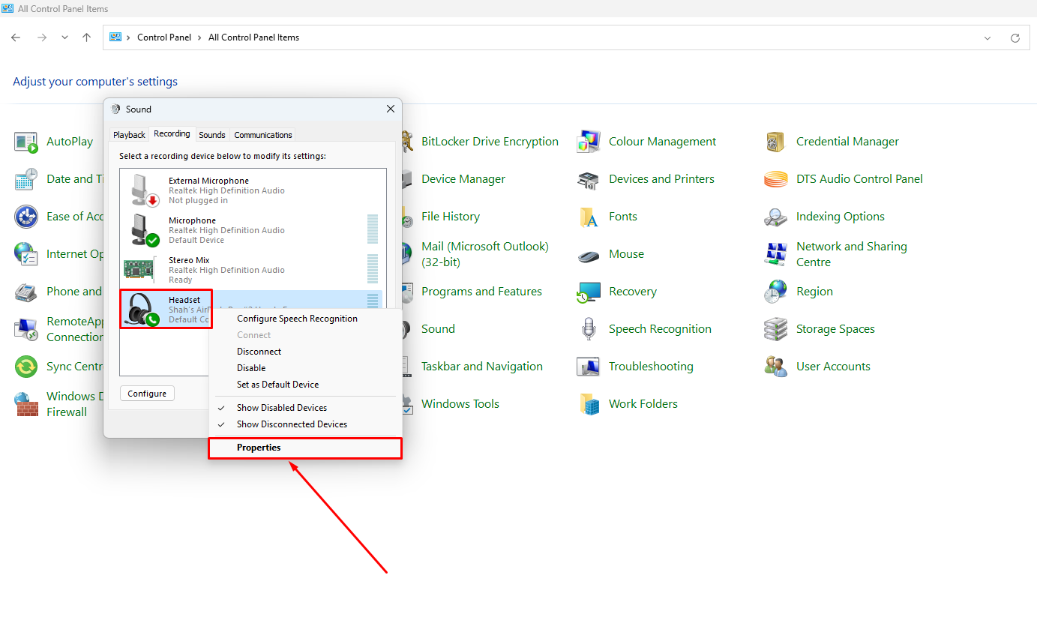Open the Region globe icon

coord(776,292)
